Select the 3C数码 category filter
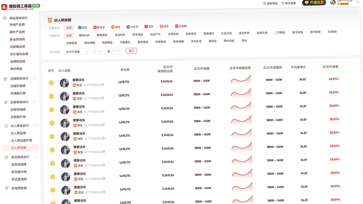Image resolution: width=363 pixels, height=204 pixels. [332, 32]
